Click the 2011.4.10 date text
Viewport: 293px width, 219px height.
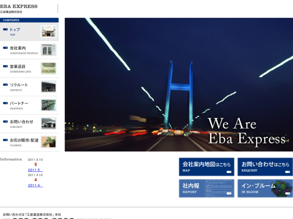[x=35, y=175]
